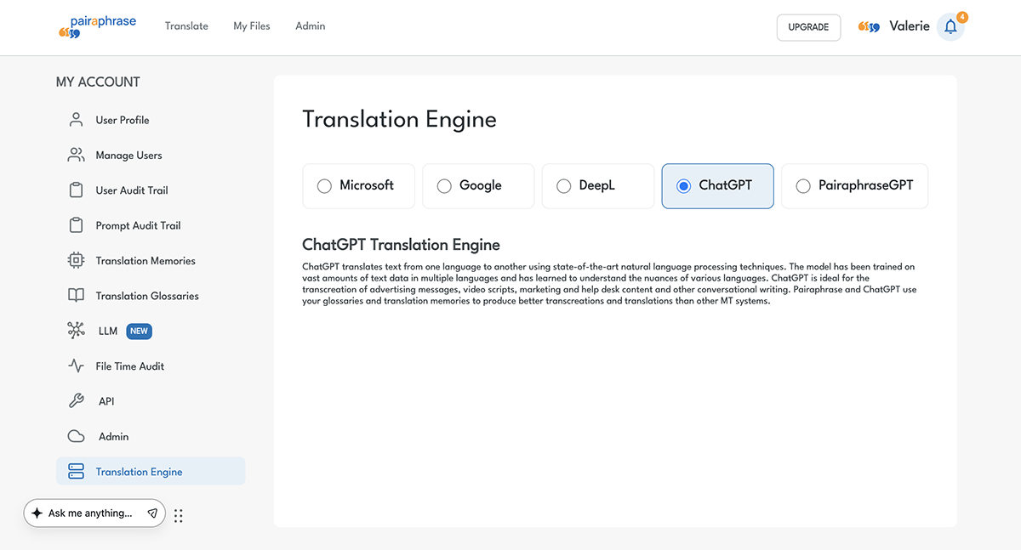Open the notification bell
The width and height of the screenshot is (1021, 550).
[x=950, y=26]
